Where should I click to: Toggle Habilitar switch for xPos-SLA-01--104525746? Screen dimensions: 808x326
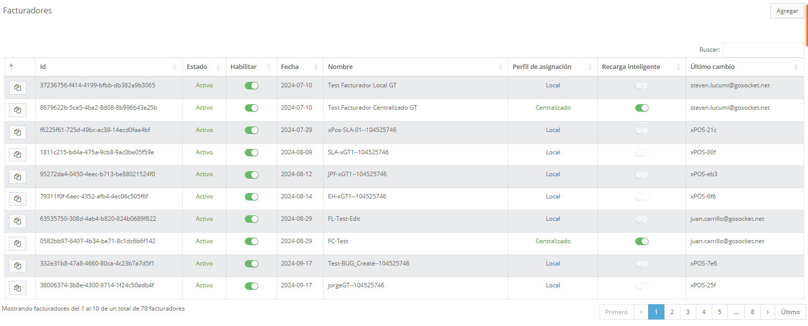251,130
